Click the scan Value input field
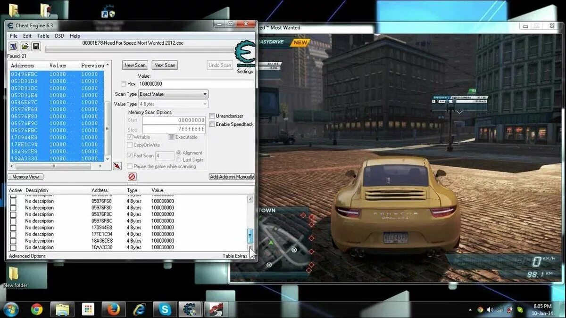This screenshot has width=566, height=318. coord(196,83)
